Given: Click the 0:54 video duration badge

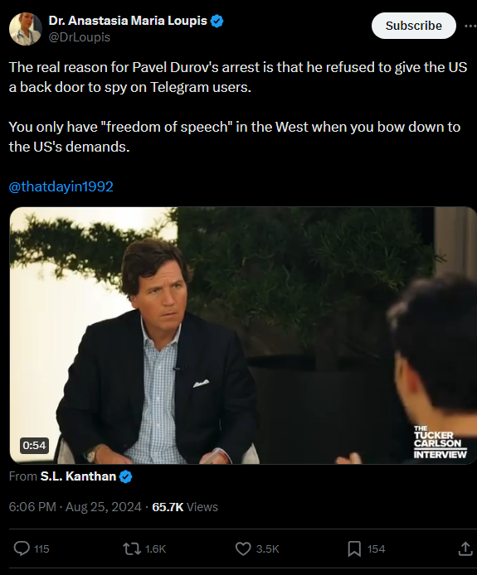Looking at the screenshot, I should click(x=34, y=445).
